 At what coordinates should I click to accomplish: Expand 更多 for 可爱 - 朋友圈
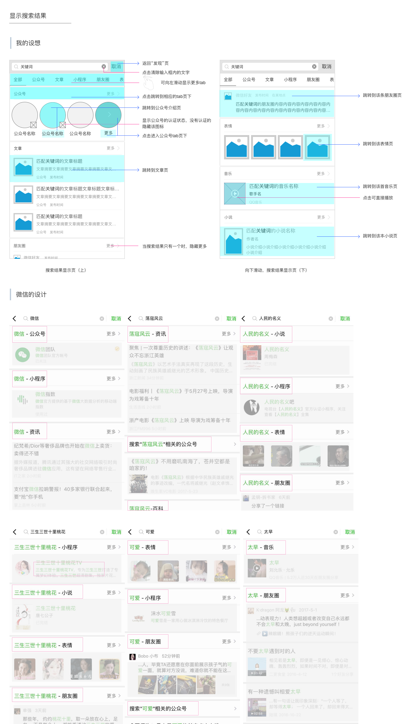pos(229,641)
